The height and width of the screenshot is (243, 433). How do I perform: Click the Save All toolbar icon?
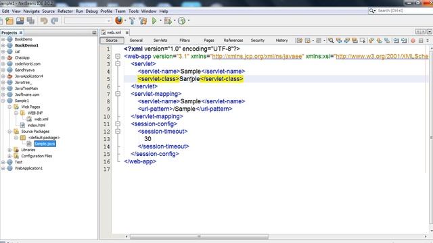(x=30, y=21)
